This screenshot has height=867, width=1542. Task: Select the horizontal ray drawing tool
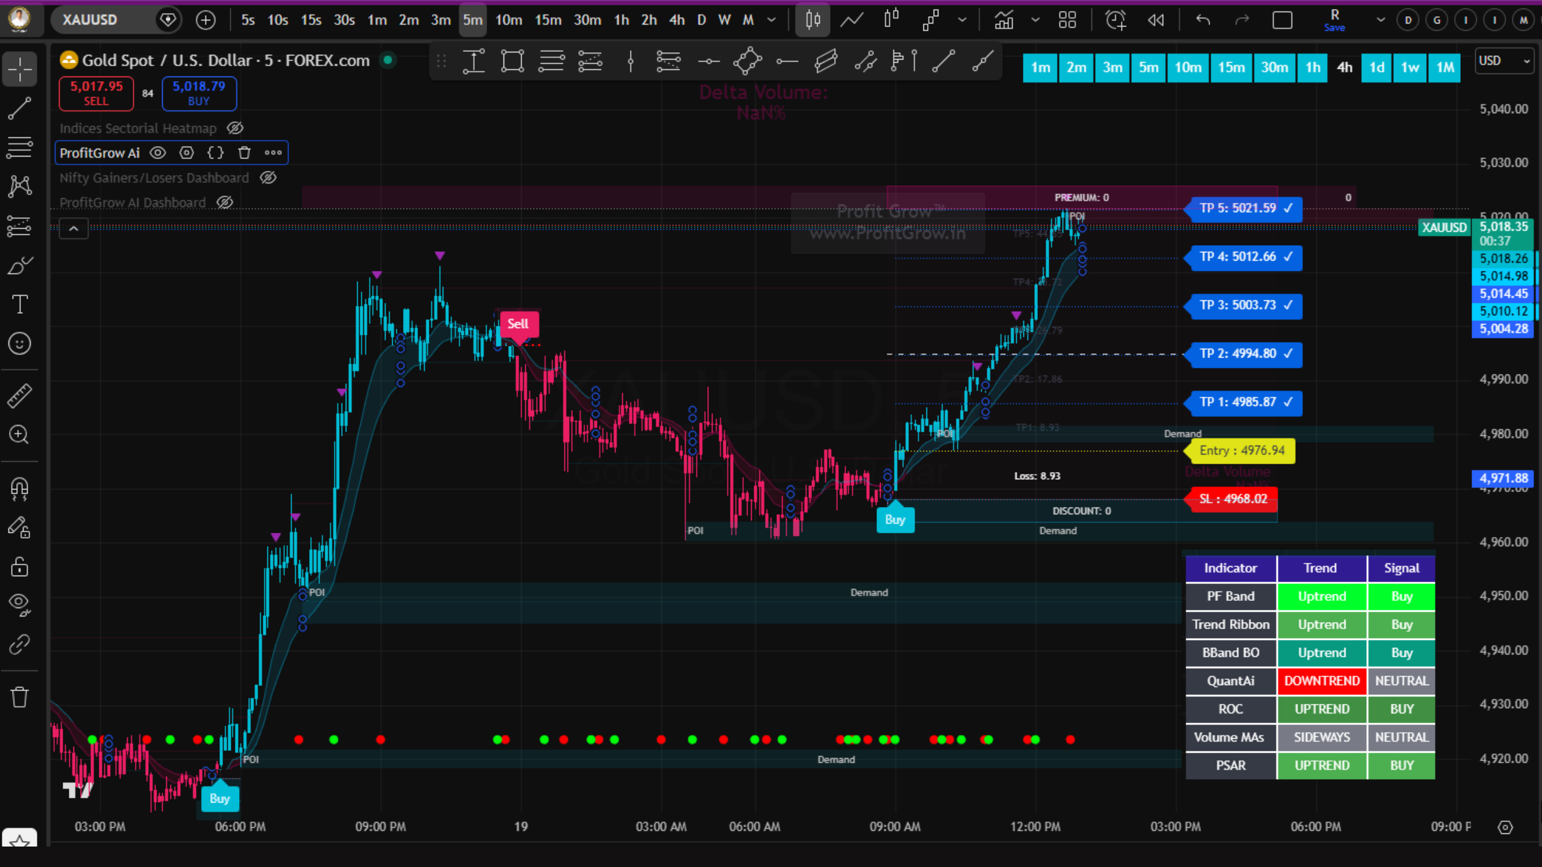(787, 61)
